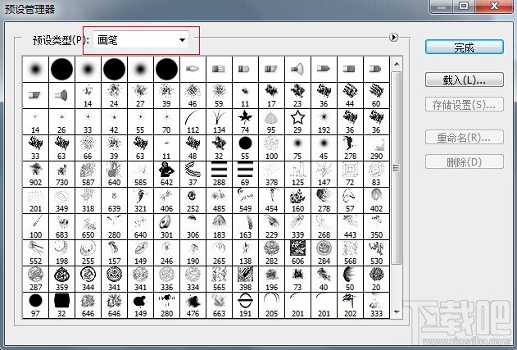Click the 删除(D) button
This screenshot has height=350, width=517.
pyautogui.click(x=465, y=162)
